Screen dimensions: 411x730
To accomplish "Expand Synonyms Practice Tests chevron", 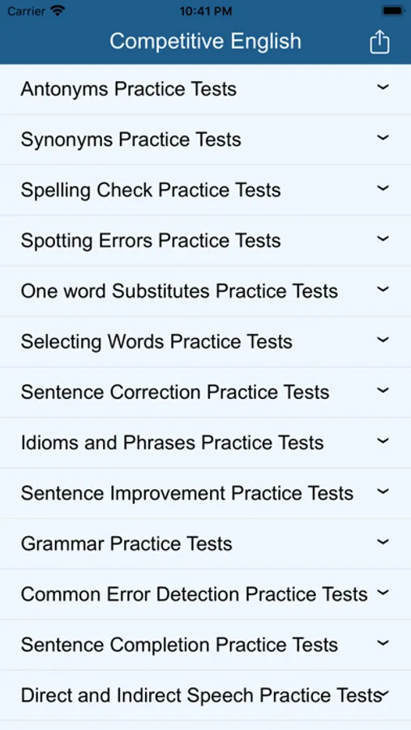I will click(x=383, y=137).
